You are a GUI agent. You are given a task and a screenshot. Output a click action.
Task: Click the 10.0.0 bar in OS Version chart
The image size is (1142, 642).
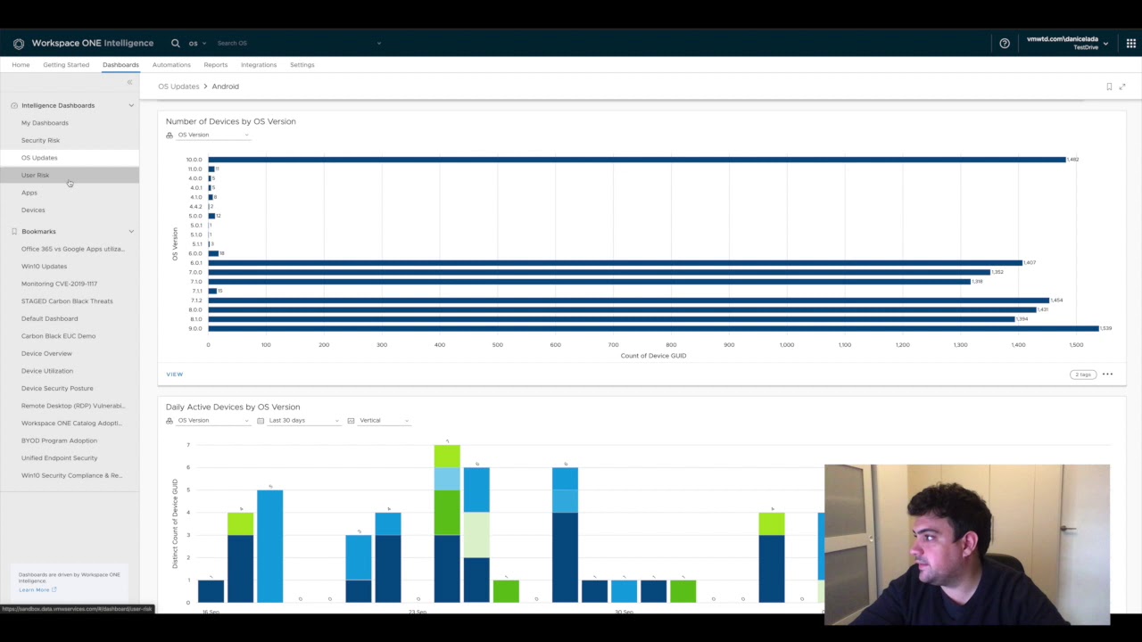pos(637,160)
